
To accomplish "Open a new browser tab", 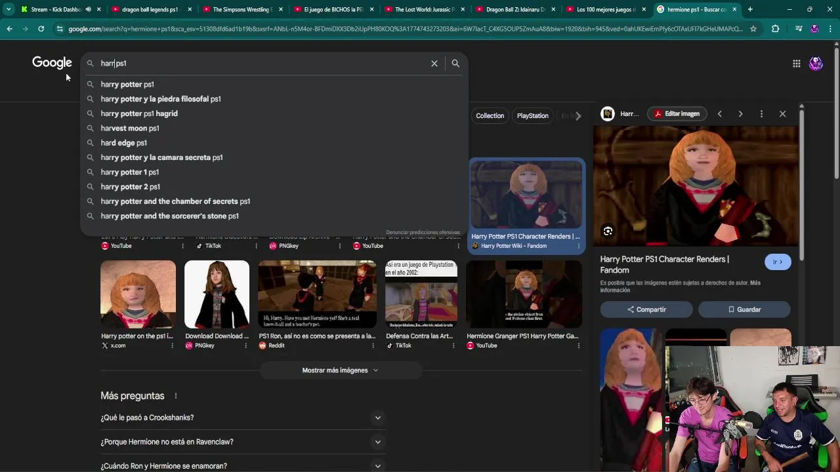I will (750, 9).
